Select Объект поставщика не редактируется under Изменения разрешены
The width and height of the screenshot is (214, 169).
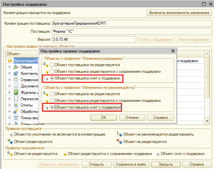(52, 65)
